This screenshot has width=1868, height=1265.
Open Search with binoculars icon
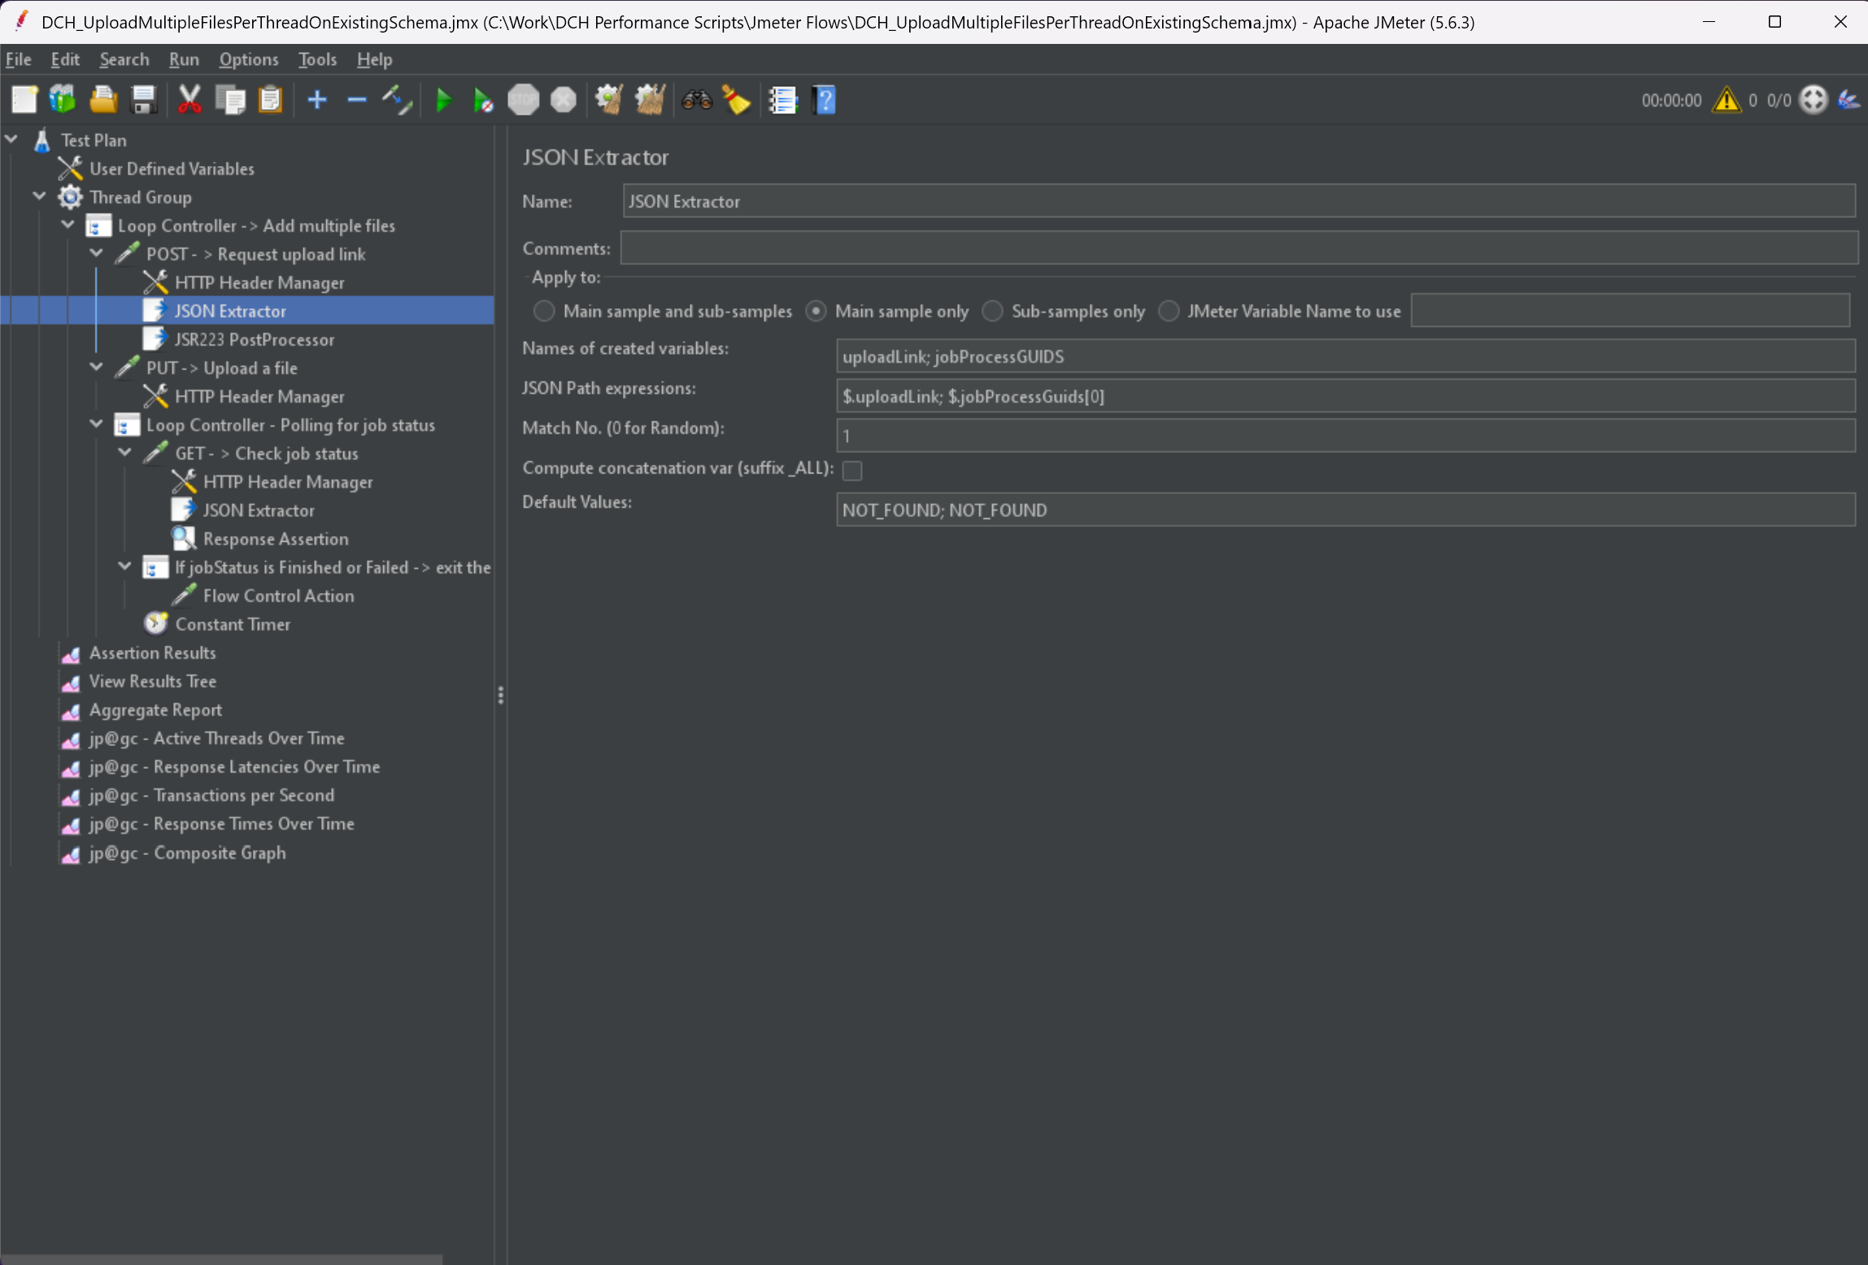[x=697, y=100]
